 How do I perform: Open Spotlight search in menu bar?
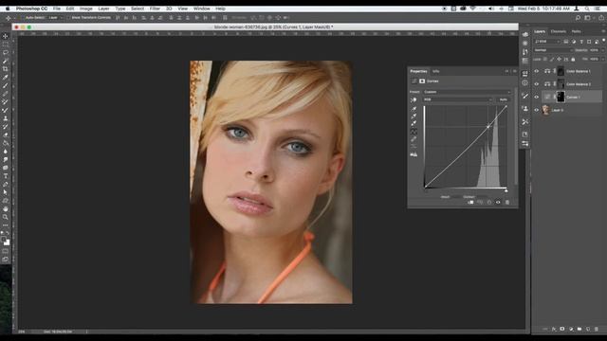587,9
